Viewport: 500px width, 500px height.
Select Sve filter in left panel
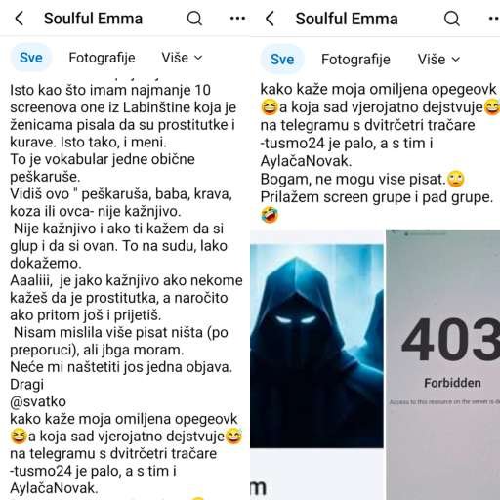(31, 58)
